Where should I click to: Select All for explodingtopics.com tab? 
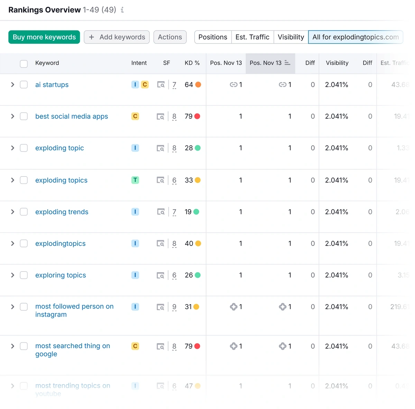click(356, 37)
